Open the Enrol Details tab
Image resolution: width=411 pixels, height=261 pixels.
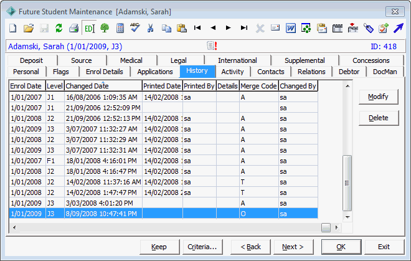point(105,72)
